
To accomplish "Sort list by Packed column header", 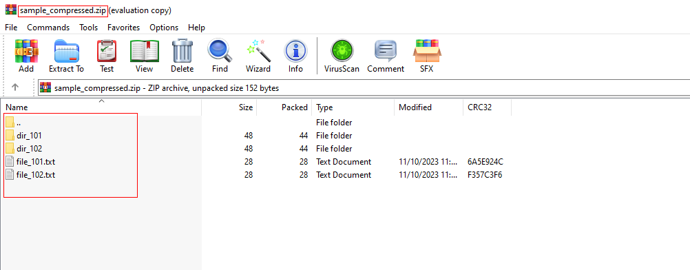I will tap(284, 107).
